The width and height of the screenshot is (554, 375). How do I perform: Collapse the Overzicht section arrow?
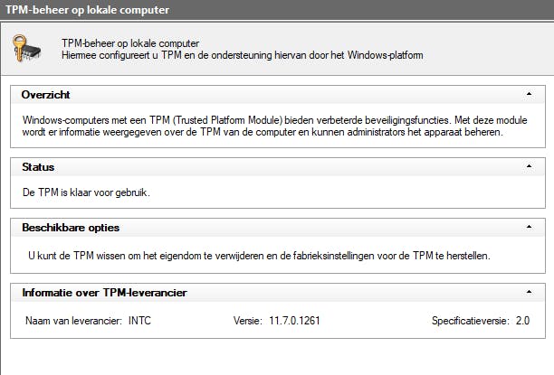click(528, 95)
